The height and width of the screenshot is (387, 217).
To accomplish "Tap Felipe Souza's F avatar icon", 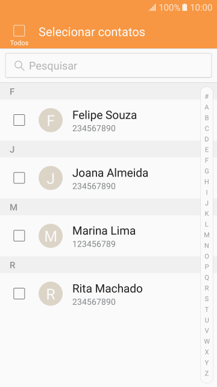I will [x=51, y=120].
